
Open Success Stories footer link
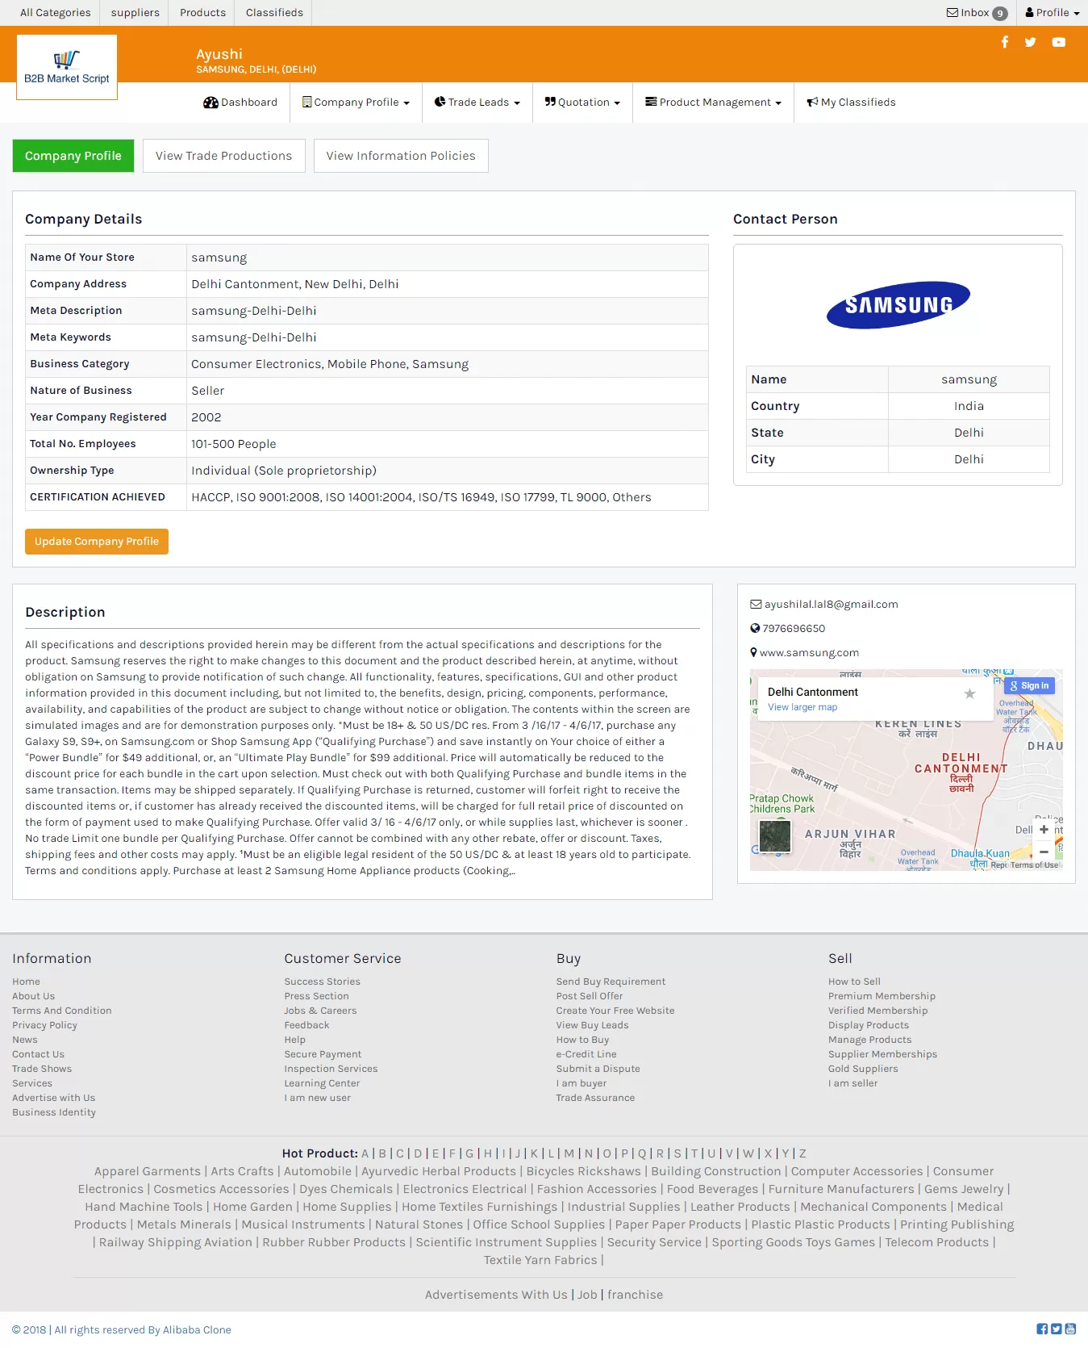click(x=322, y=982)
